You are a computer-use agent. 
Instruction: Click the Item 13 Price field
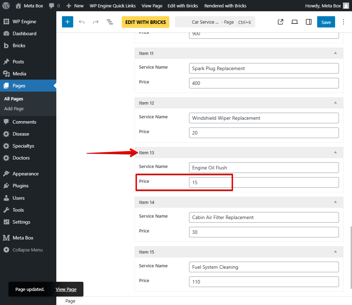[264, 182]
